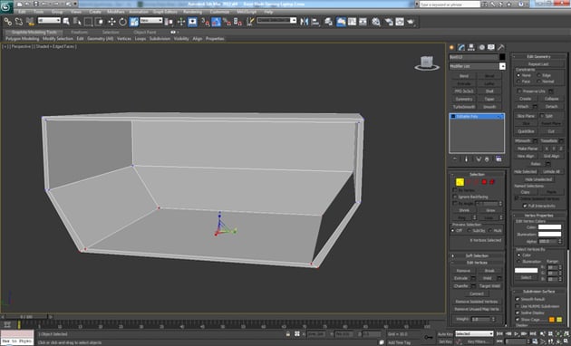Click the ViewCube in the viewport

[427, 62]
